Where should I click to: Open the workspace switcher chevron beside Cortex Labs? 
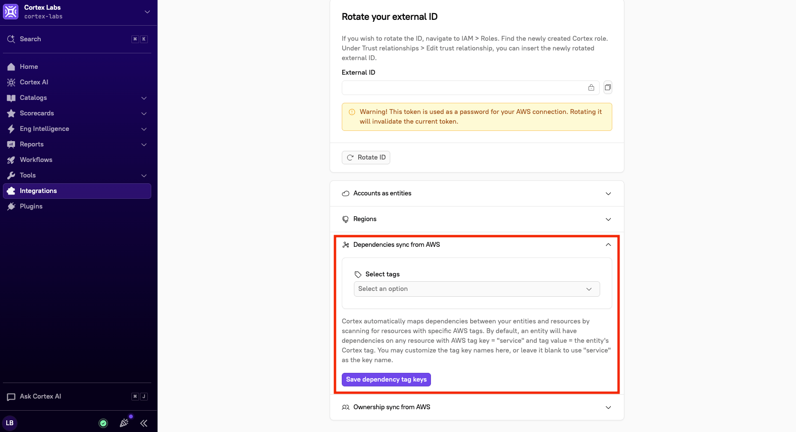[147, 12]
